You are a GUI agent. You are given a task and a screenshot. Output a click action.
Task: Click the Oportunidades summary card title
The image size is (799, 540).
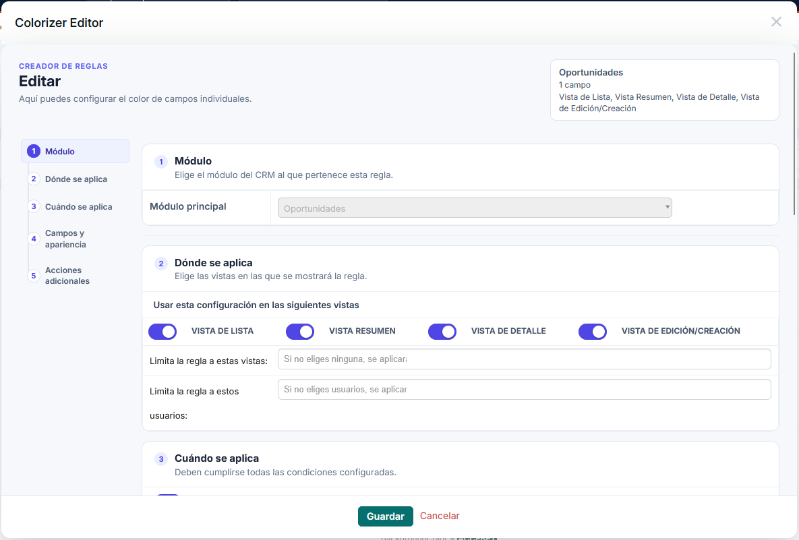(591, 72)
